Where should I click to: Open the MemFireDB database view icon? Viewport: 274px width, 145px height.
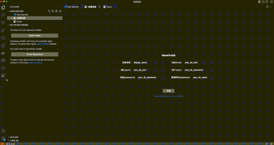click(3, 75)
